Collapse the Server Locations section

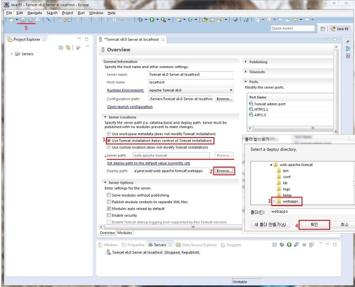105,117
